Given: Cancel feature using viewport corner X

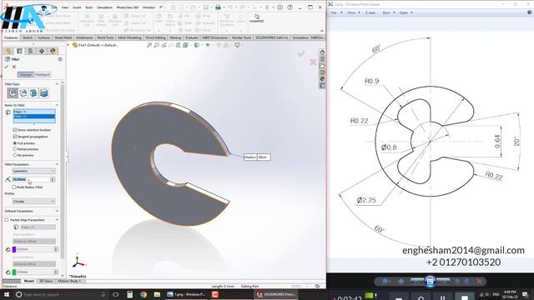Looking at the screenshot, I should tap(313, 62).
